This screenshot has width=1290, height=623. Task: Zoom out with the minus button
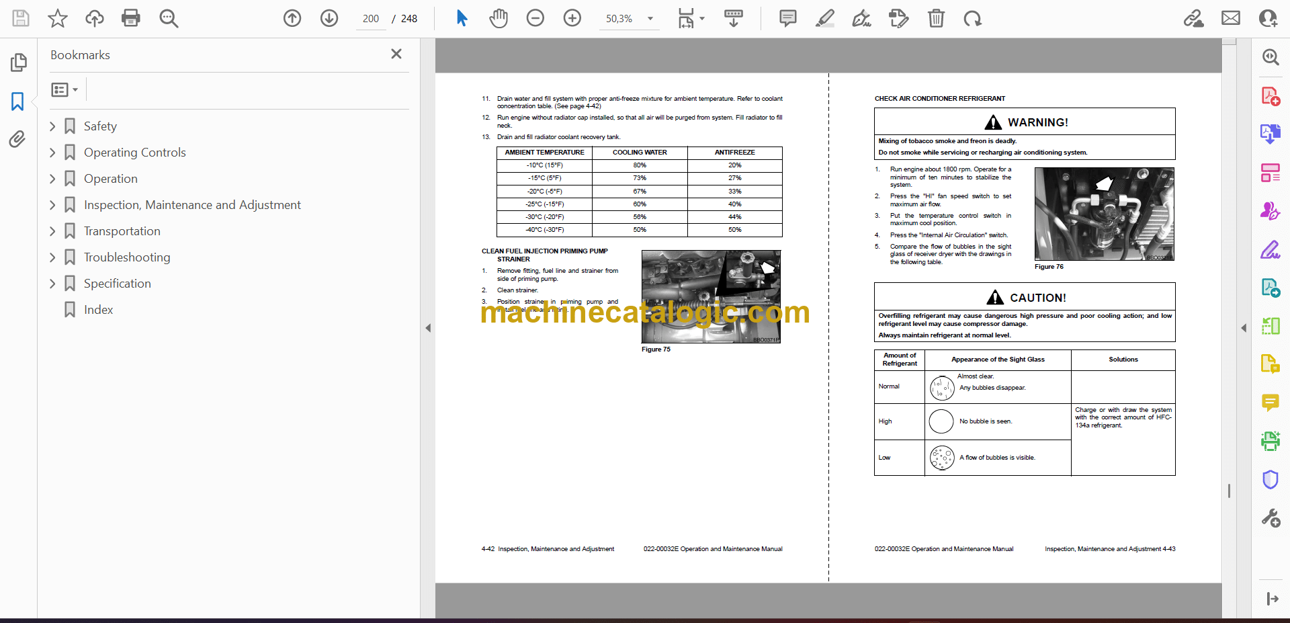(535, 18)
